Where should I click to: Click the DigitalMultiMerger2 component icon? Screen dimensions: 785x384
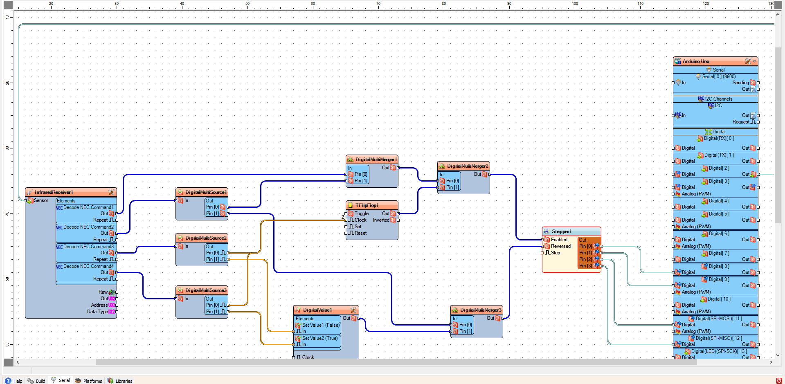[442, 166]
